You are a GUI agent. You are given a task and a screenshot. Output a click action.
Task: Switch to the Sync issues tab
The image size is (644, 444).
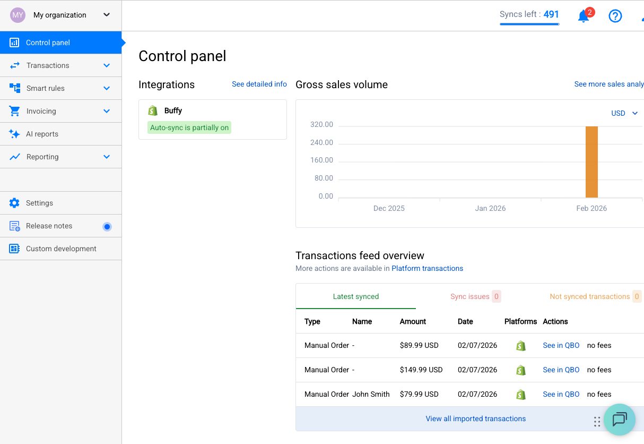point(471,296)
